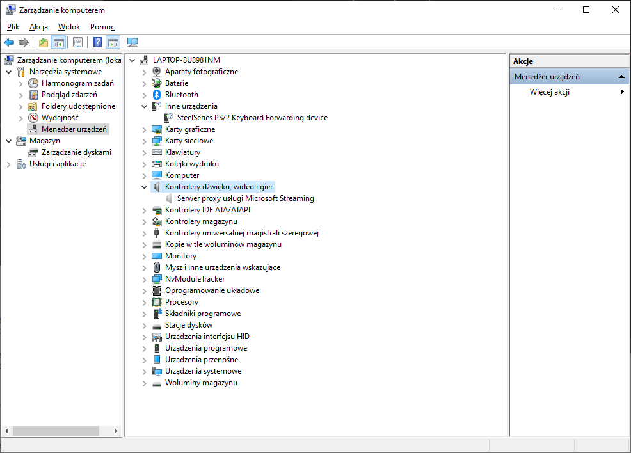This screenshot has width=631, height=453.
Task: Collapse Kontrolery dźwięku, wideo i gier
Action: point(144,187)
